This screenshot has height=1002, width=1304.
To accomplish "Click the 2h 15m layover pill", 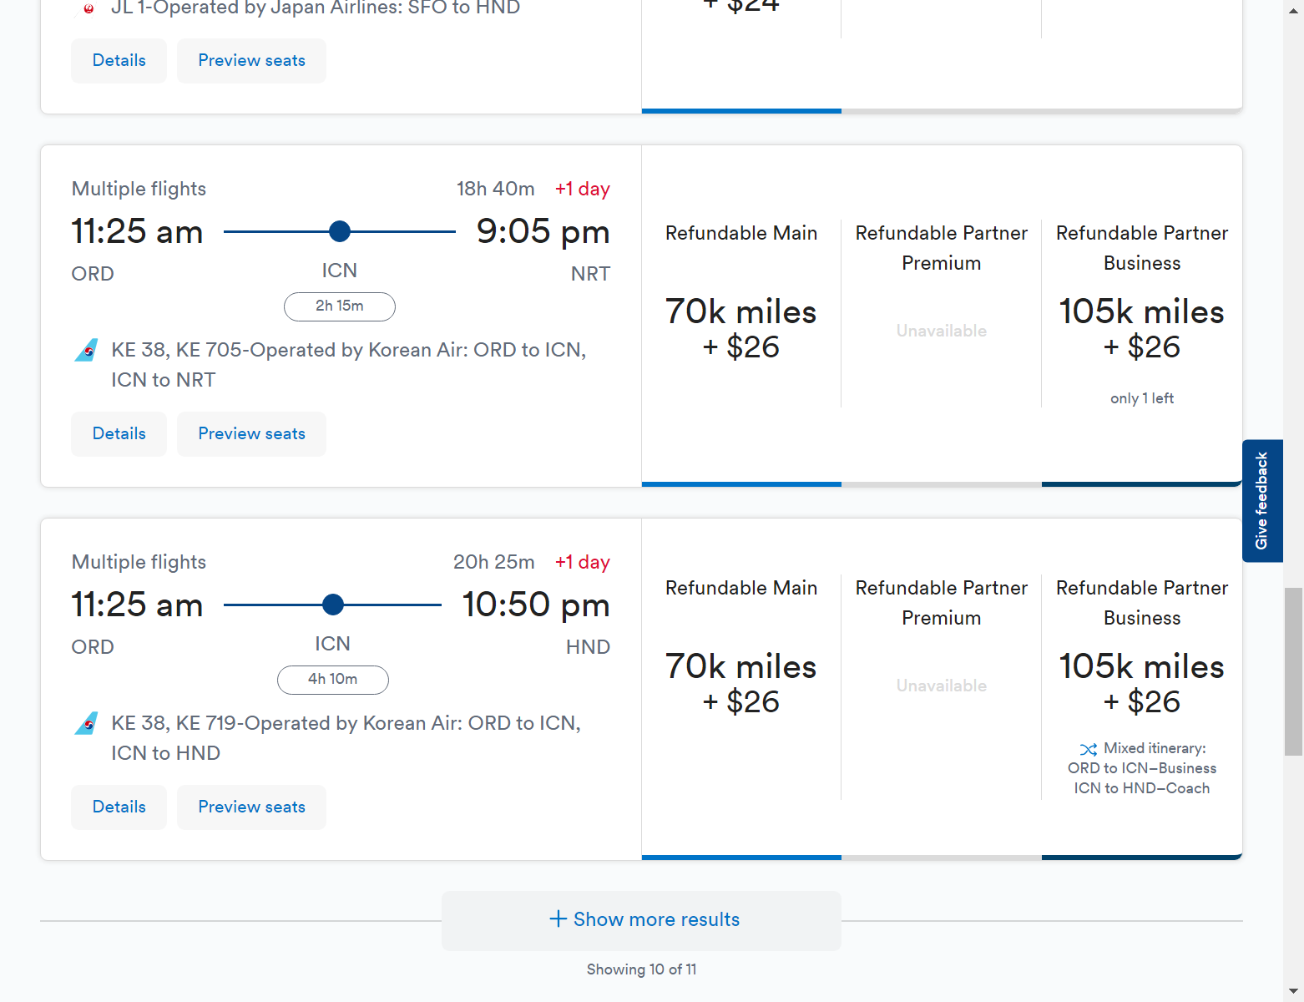I will click(339, 306).
